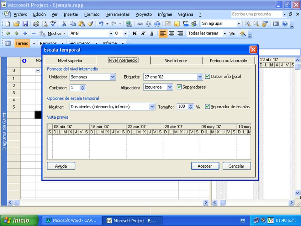Click the Ayuda button
The height and width of the screenshot is (226, 301).
click(61, 166)
